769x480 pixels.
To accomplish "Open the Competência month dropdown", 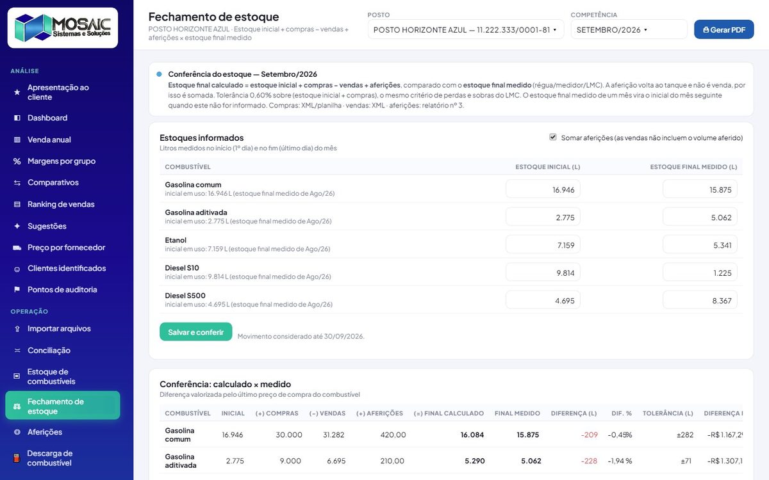I will 629,29.
